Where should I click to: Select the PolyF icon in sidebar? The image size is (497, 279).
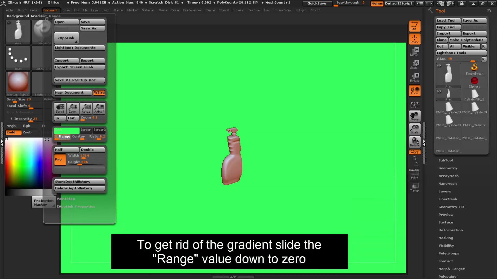pos(415,174)
